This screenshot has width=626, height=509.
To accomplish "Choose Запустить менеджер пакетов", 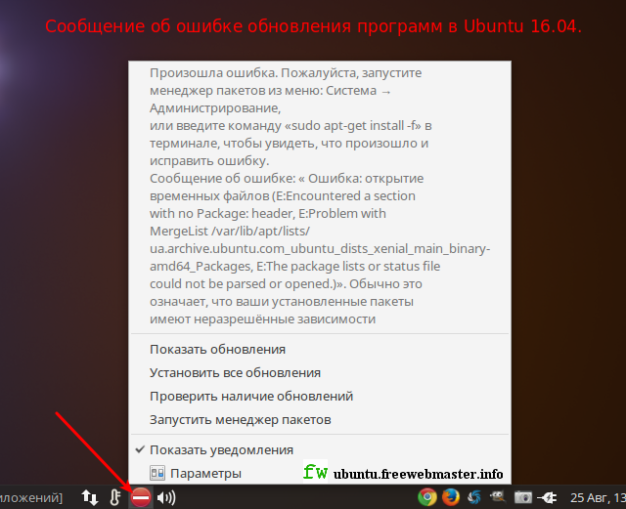I will 320,420.
